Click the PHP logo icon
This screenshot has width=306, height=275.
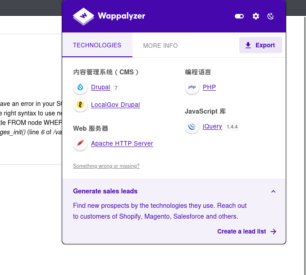tap(192, 87)
